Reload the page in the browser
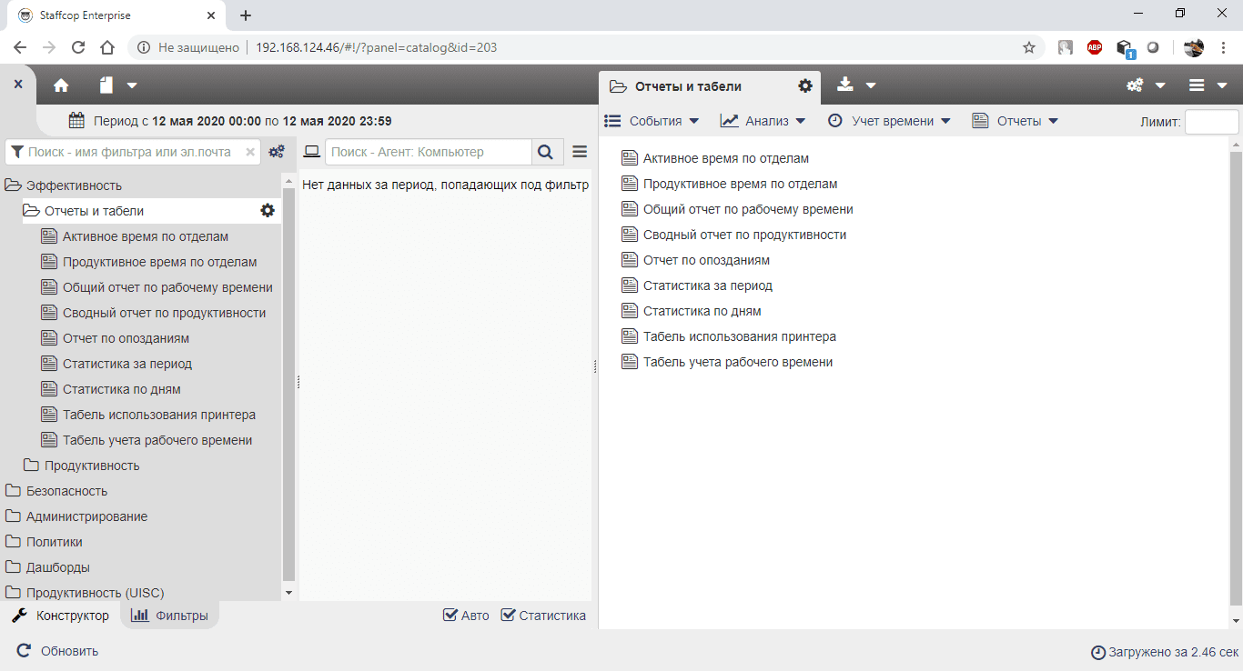This screenshot has height=671, width=1243. [78, 47]
